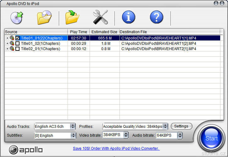The image size is (228, 157).
Task: Click the Apollo logo at bottom left
Action: pyautogui.click(x=26, y=149)
